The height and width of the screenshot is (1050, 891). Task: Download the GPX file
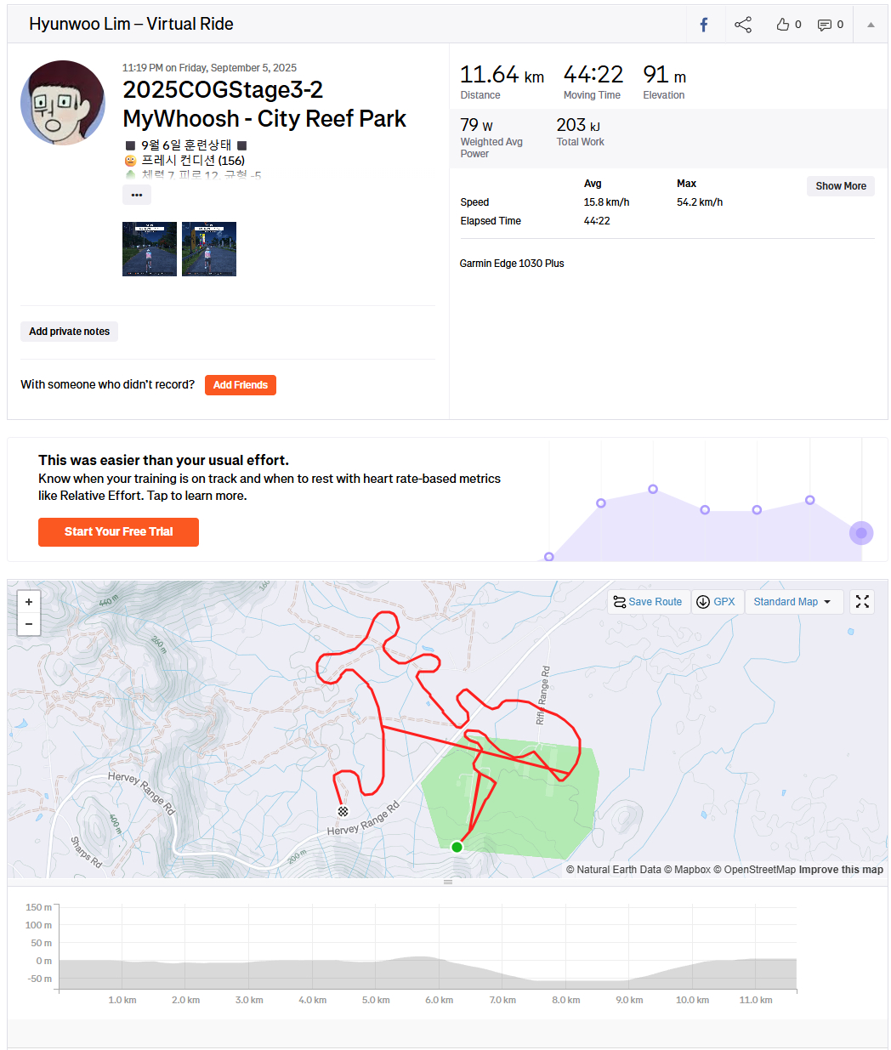click(715, 602)
